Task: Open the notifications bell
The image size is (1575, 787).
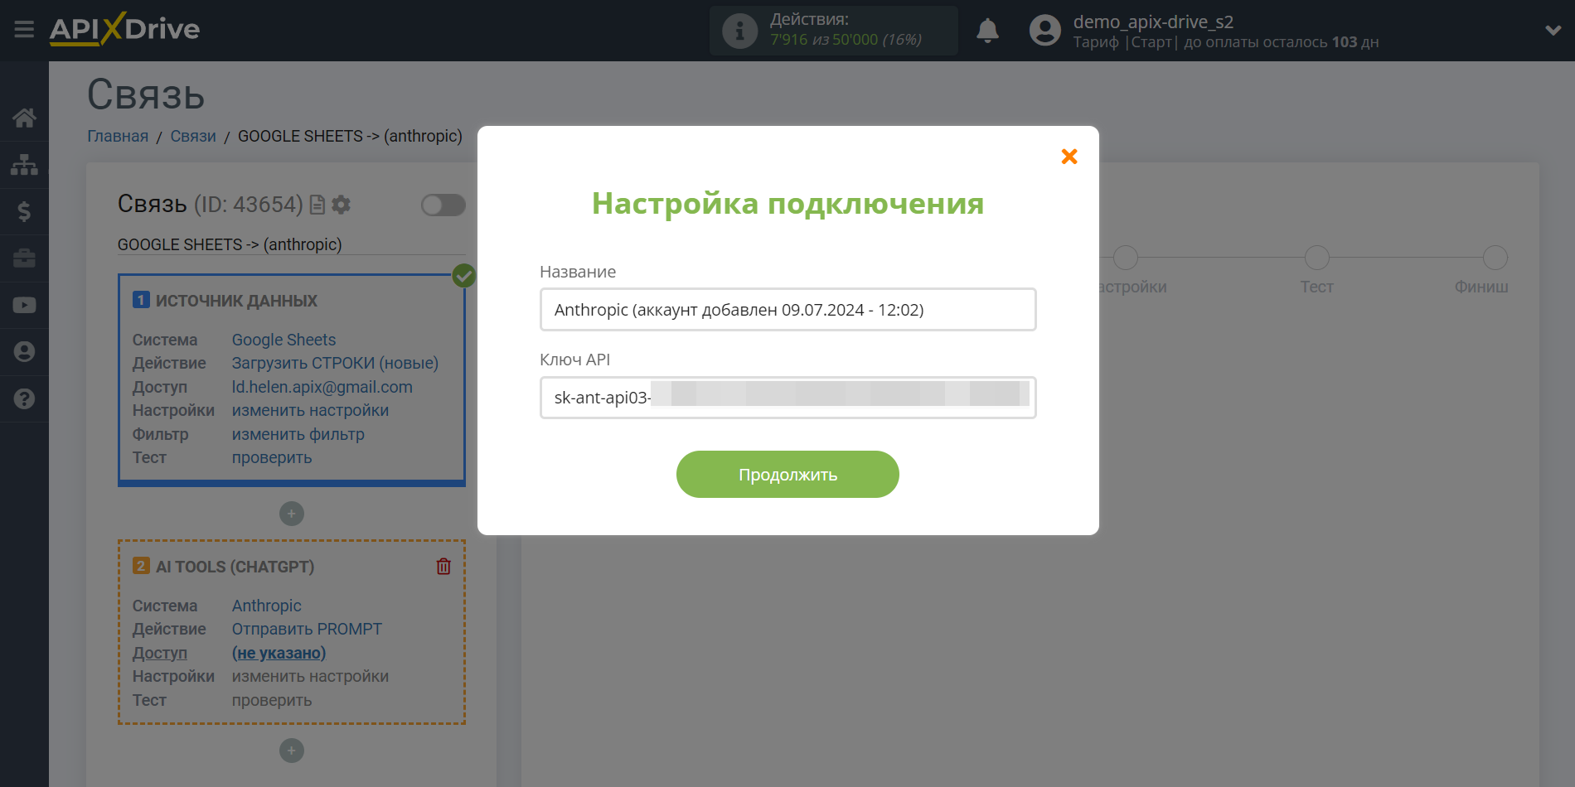Action: coord(987,31)
